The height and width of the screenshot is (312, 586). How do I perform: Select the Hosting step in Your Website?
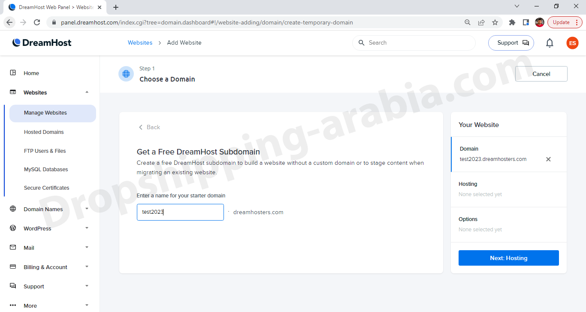tap(509, 189)
